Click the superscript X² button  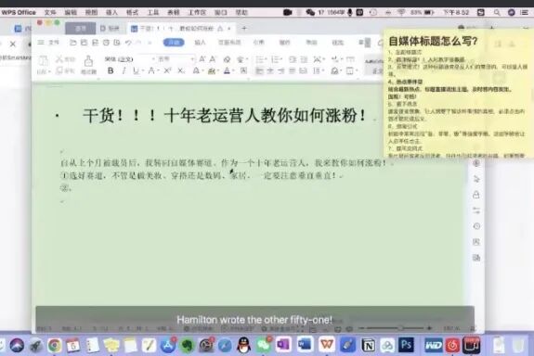167,70
